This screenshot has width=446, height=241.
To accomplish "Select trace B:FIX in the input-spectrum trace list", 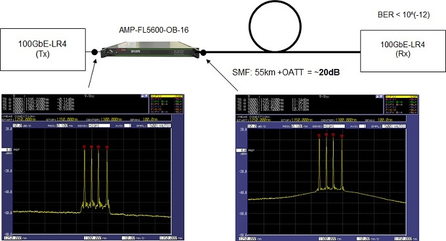I will tap(167, 99).
